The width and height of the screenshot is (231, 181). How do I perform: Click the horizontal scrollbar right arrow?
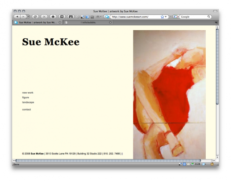click(214, 161)
